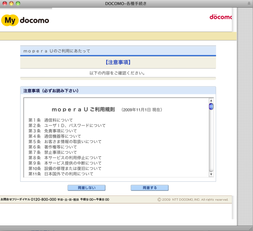Click the red close window button

[x=5, y=3]
